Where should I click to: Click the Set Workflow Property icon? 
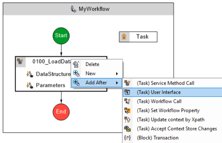(128, 110)
